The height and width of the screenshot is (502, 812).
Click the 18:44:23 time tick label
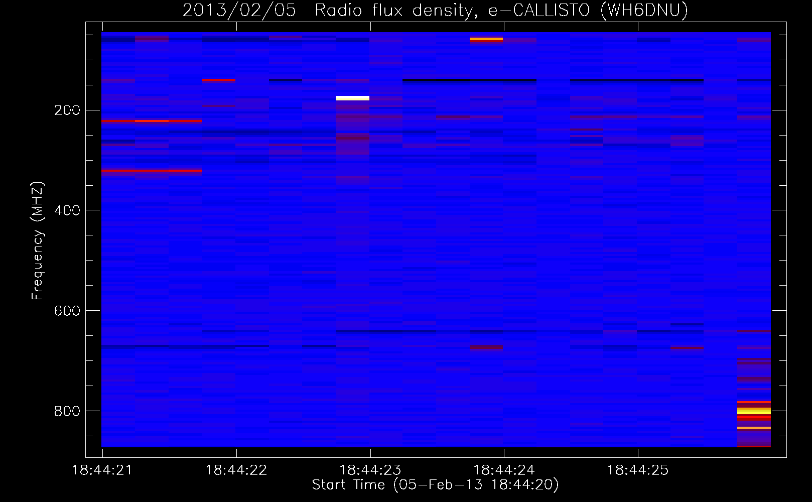click(x=370, y=470)
